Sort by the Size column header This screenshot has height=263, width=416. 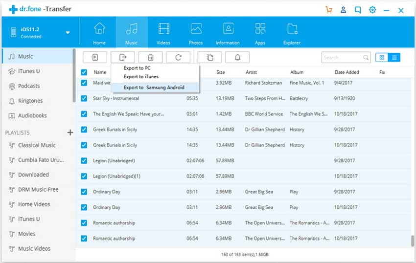220,72
